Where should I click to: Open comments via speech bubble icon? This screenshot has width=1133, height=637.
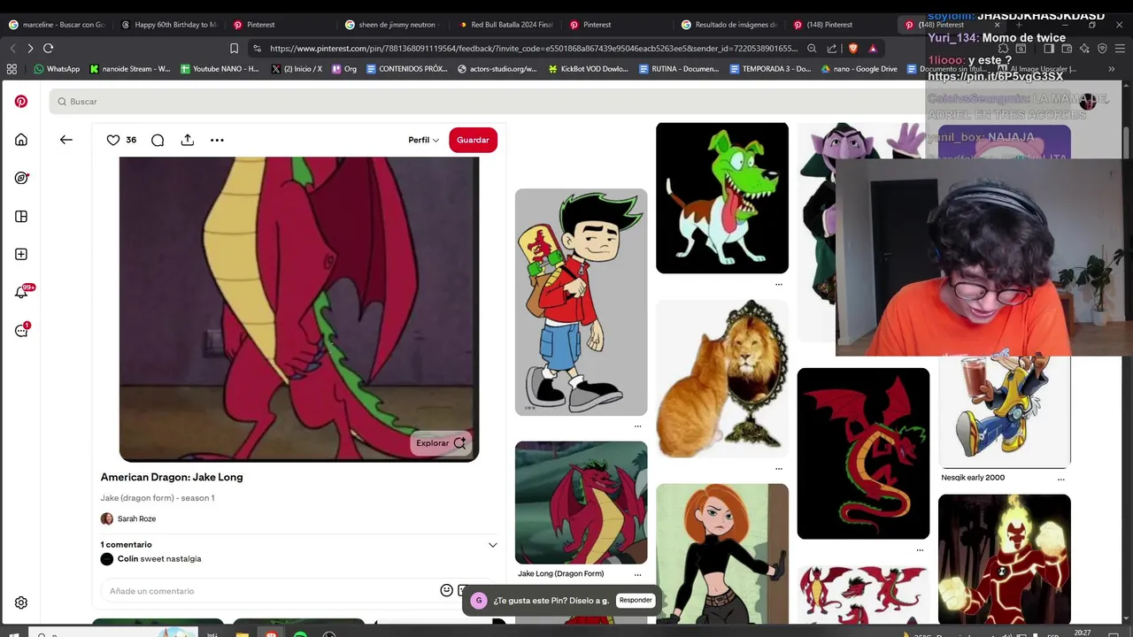coord(158,140)
